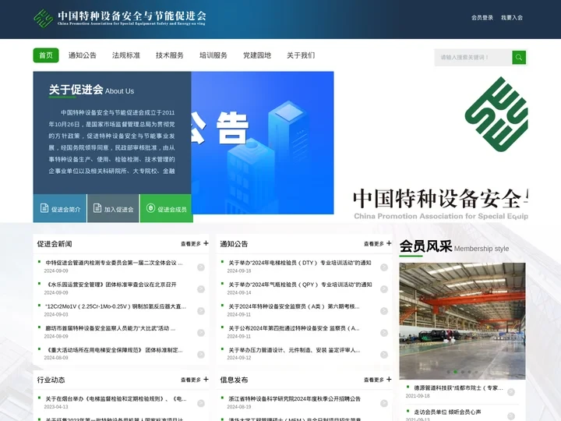The height and width of the screenshot is (421, 561).
Task: Open item 德源管道科技获成都市院士
Action: [459, 387]
